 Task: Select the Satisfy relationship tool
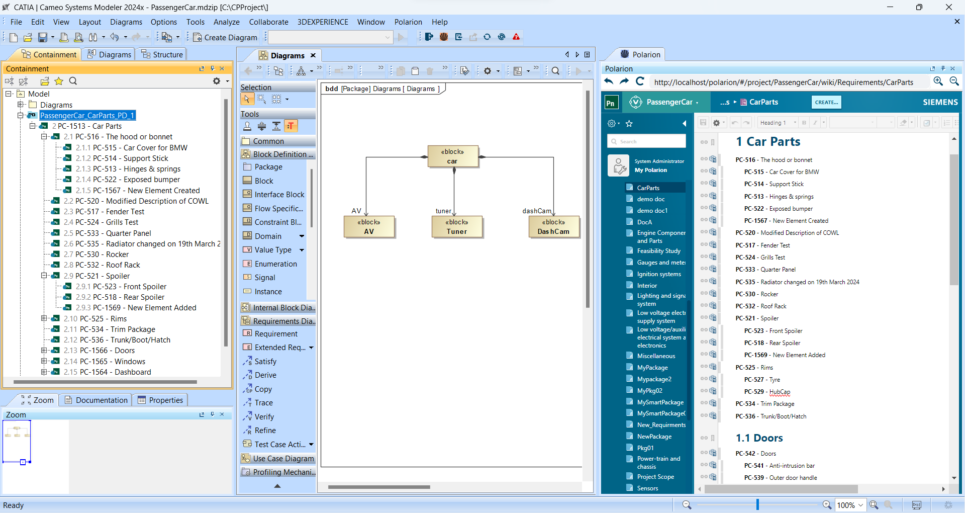click(x=265, y=361)
